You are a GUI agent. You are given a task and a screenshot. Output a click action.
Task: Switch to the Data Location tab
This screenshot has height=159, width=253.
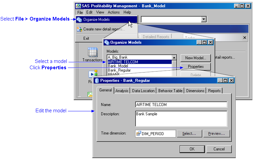pyautogui.click(x=143, y=91)
